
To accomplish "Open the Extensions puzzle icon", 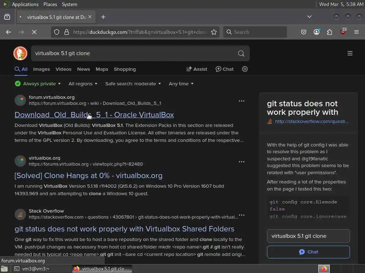I will tap(329, 32).
